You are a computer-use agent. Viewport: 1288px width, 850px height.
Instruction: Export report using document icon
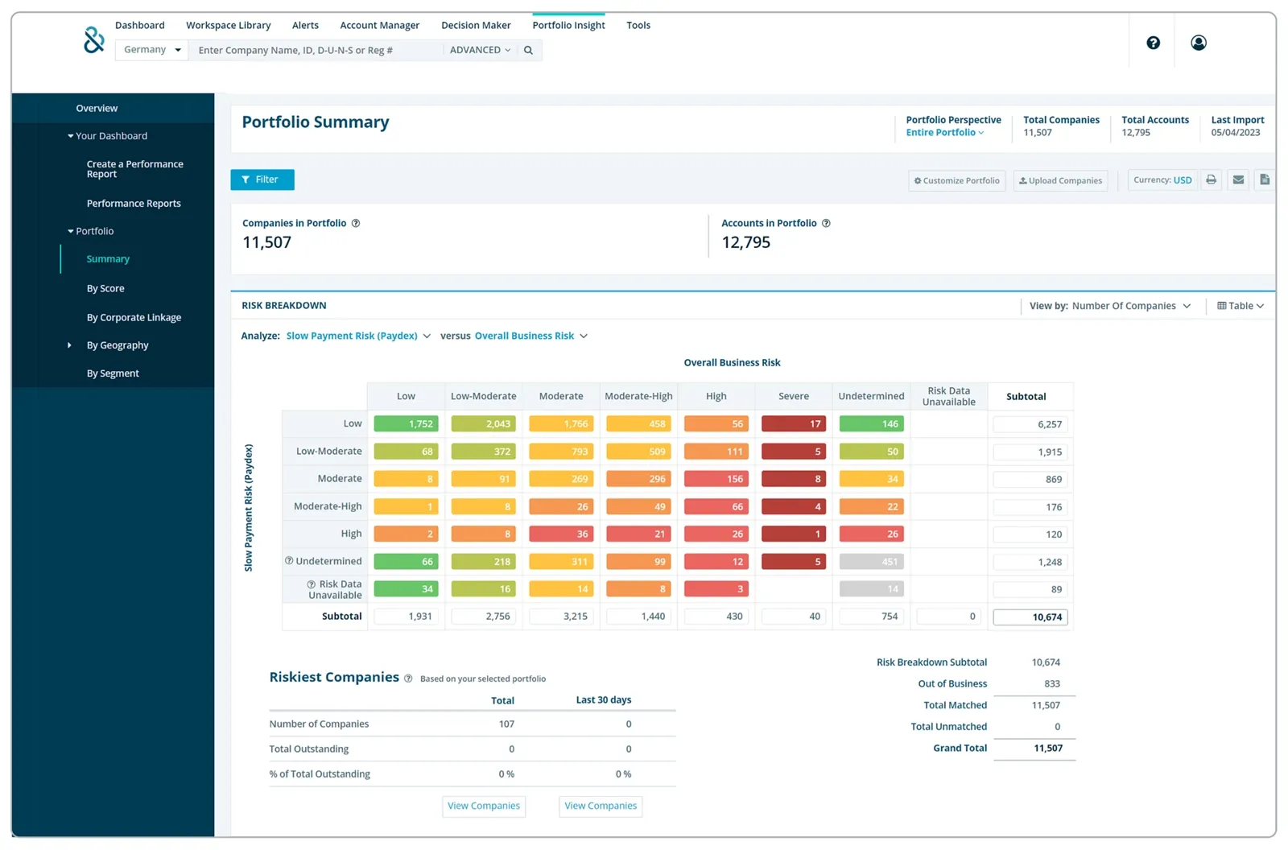point(1265,179)
